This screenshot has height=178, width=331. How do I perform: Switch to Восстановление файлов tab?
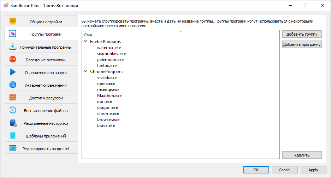41,110
